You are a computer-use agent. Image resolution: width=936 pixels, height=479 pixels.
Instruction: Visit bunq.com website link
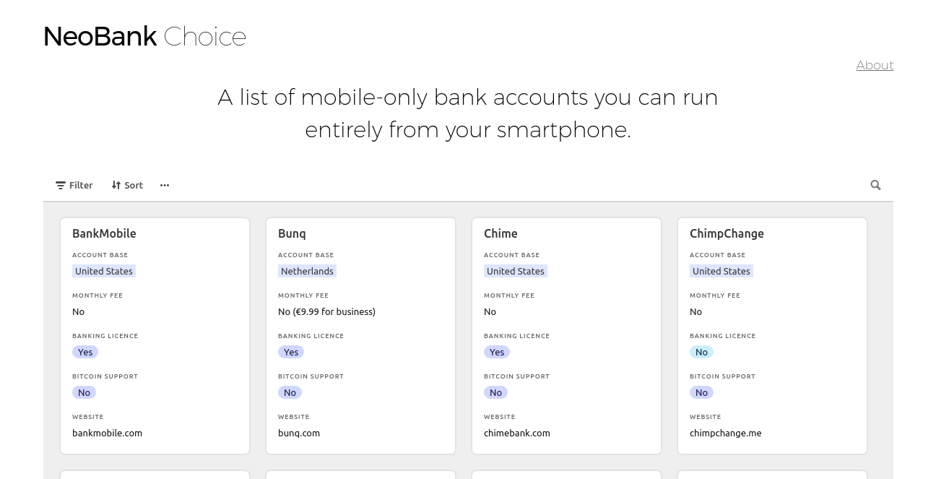tap(299, 433)
